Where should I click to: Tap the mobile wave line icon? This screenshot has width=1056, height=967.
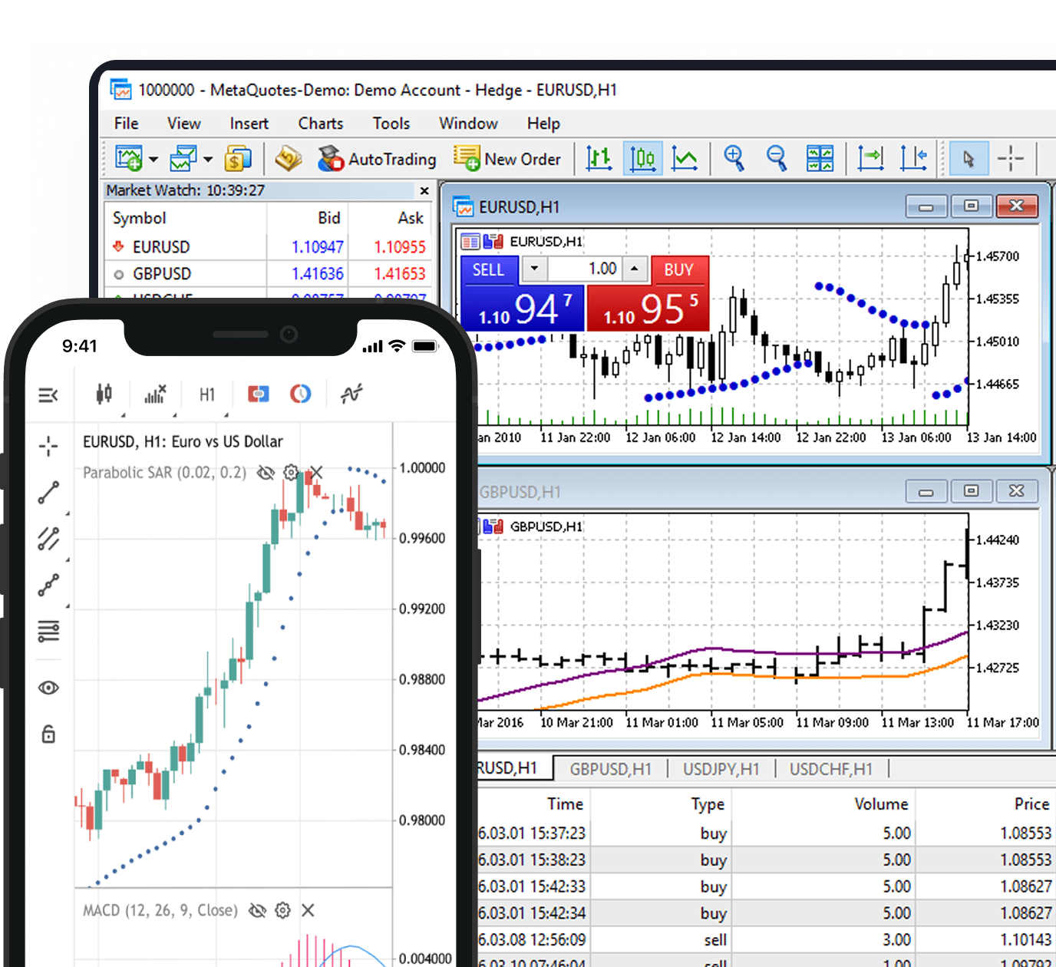[351, 394]
